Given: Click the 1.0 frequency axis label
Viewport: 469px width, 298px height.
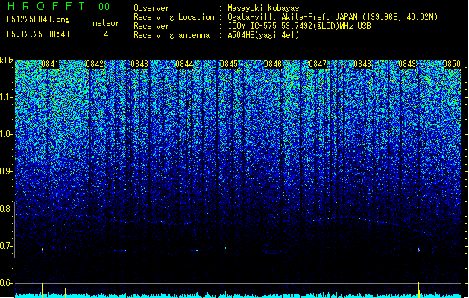Looking at the screenshot, I should [7, 134].
